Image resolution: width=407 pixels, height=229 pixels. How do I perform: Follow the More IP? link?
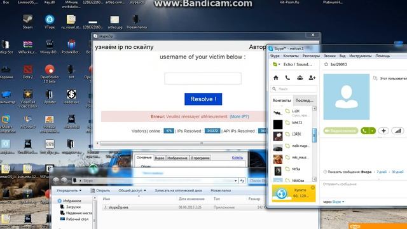tap(239, 116)
